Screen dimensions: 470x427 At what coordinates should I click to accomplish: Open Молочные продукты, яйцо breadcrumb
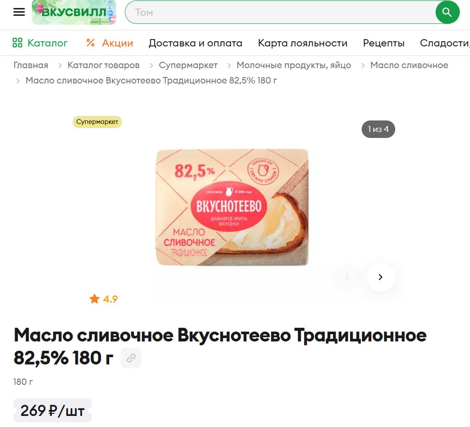pos(294,65)
